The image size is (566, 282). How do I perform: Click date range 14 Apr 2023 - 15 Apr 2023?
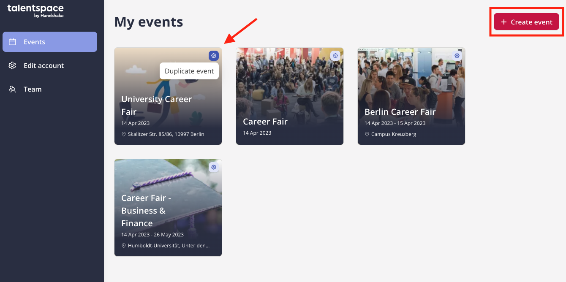click(x=395, y=123)
